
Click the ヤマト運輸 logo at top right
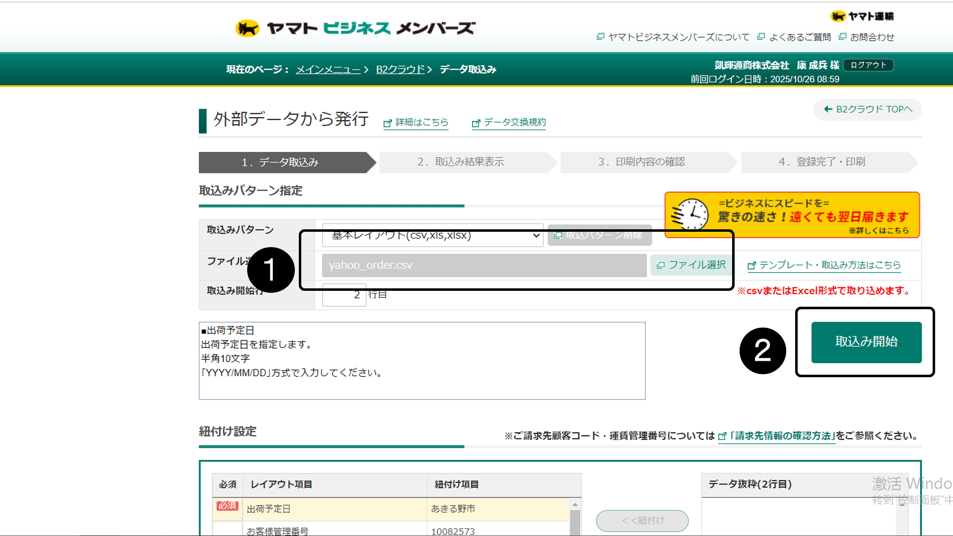[862, 16]
